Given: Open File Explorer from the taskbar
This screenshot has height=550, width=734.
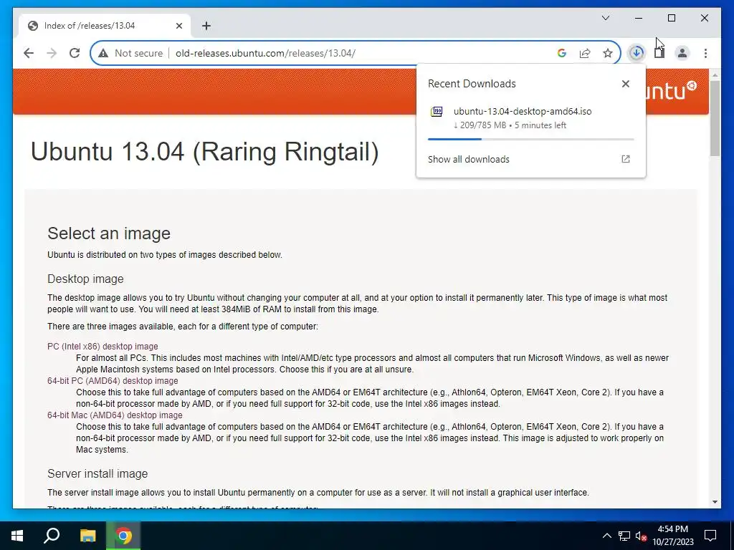Looking at the screenshot, I should (x=87, y=536).
